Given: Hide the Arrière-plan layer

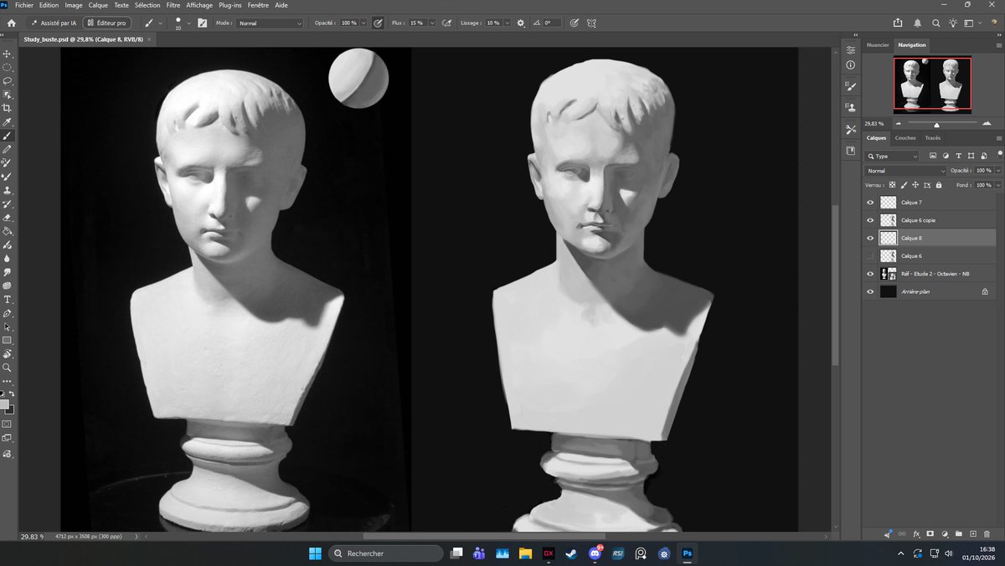Looking at the screenshot, I should pyautogui.click(x=870, y=291).
